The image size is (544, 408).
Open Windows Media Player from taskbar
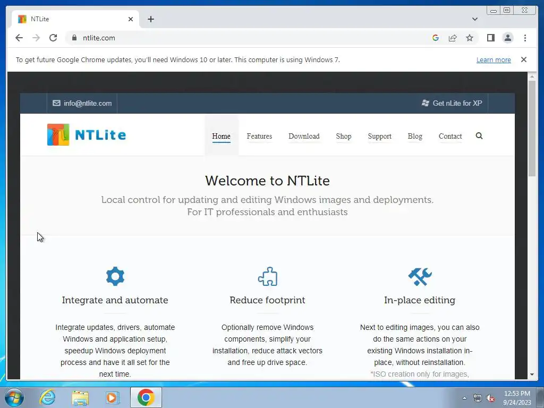coord(113,398)
